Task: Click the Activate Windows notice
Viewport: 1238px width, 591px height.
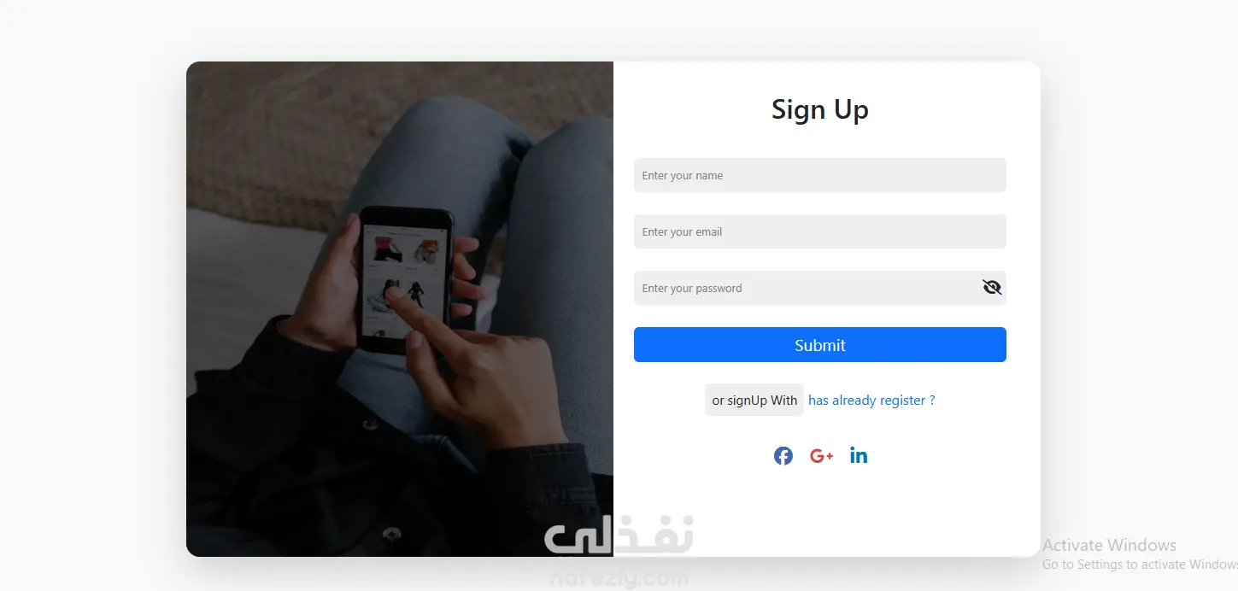Action: (1109, 545)
